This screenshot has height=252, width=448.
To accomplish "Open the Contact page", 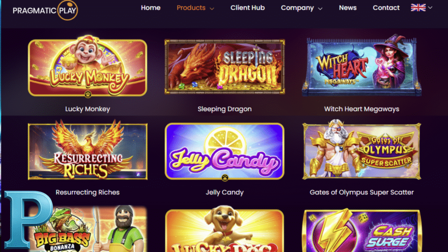I will [x=386, y=8].
